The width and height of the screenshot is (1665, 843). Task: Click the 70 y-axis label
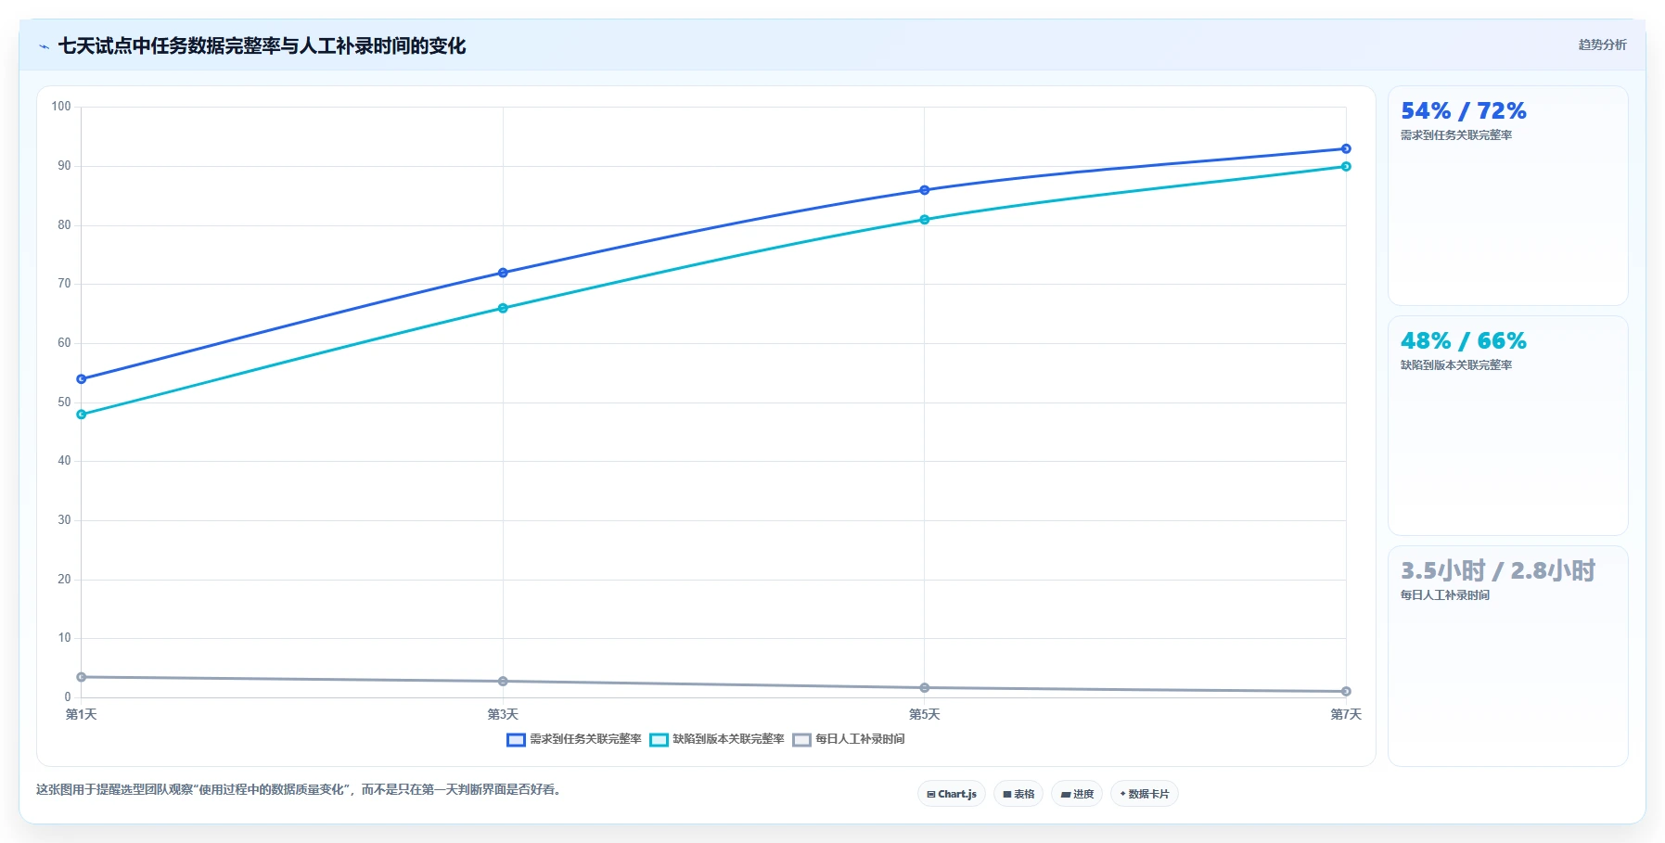coord(64,284)
